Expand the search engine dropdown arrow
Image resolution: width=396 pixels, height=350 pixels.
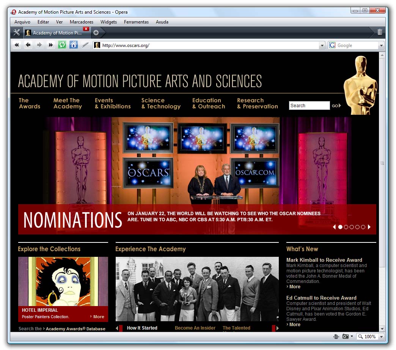click(x=381, y=45)
